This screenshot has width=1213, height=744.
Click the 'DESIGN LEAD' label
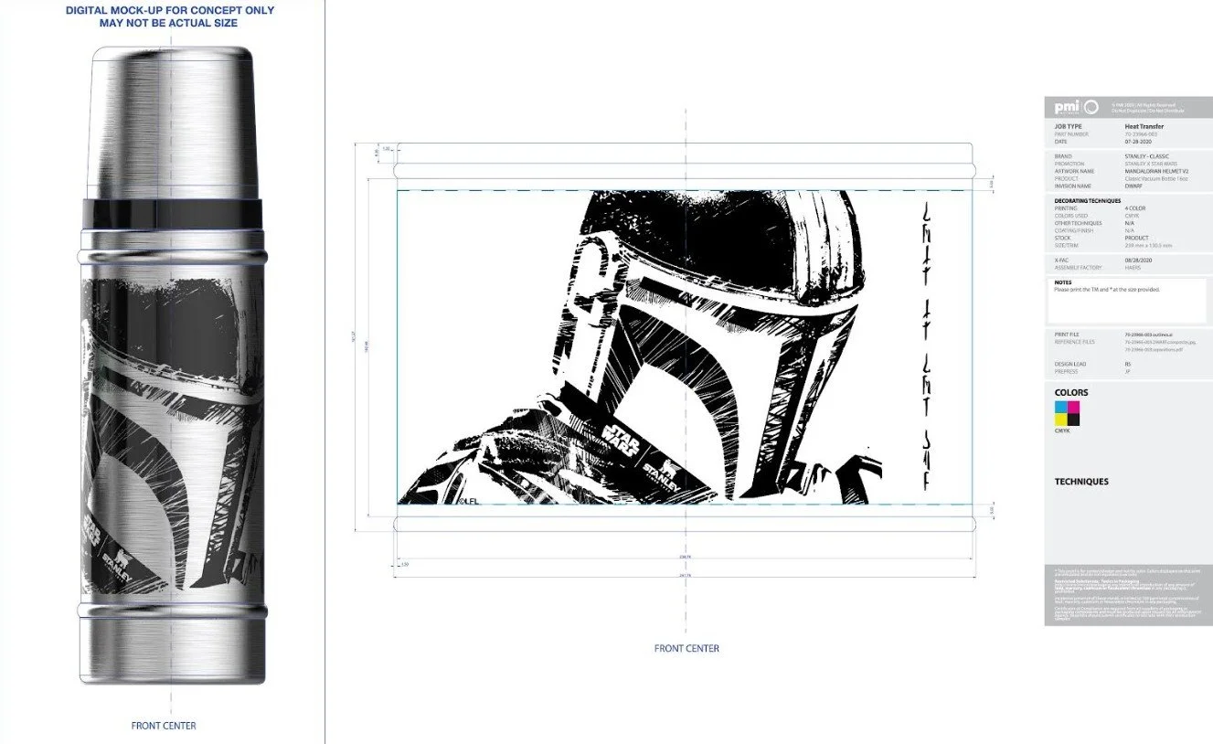1070,364
